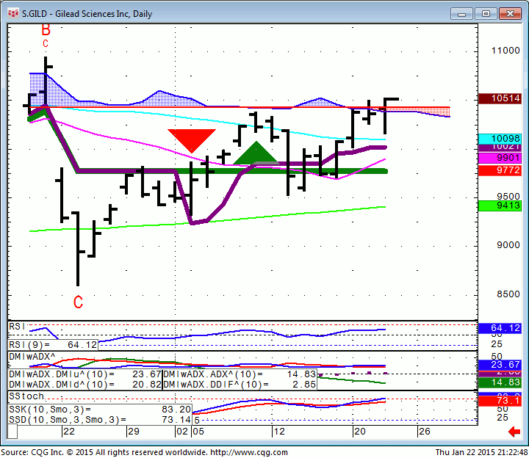Click the RSI(9)= 64.12 readout
The width and height of the screenshot is (529, 458).
point(53,345)
